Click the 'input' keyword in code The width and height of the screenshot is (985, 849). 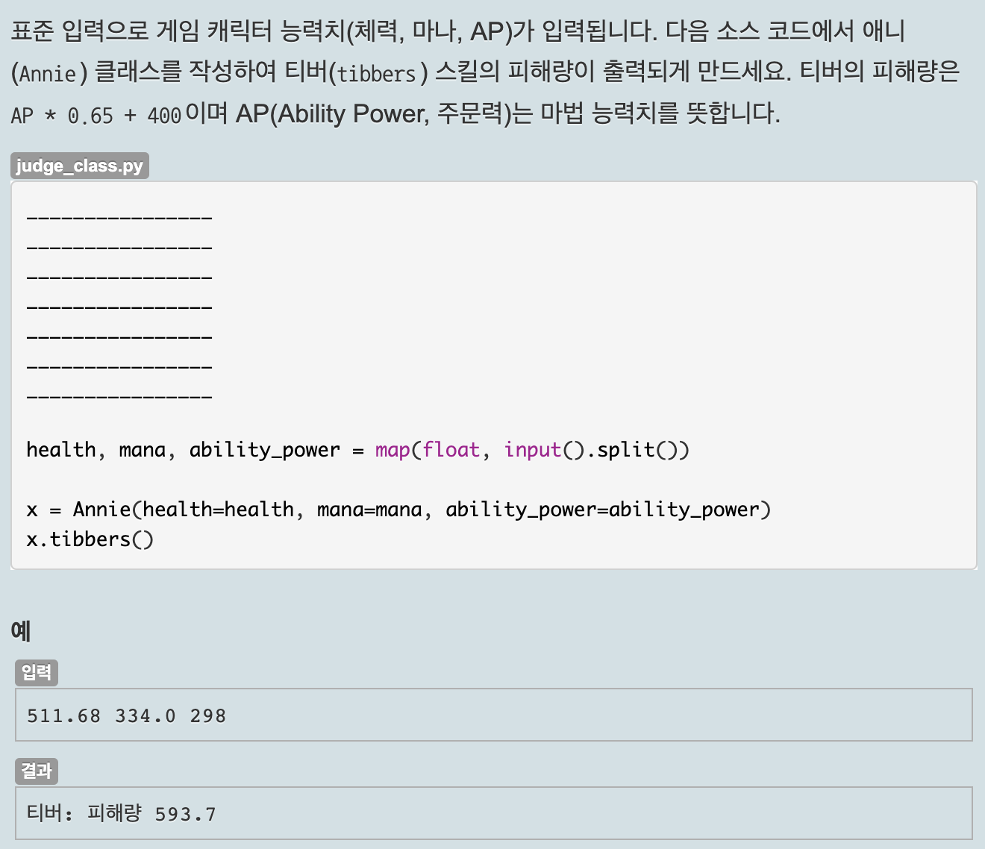tap(533, 450)
